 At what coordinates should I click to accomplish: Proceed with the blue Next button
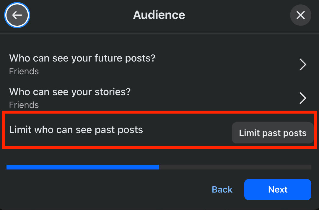tap(278, 190)
